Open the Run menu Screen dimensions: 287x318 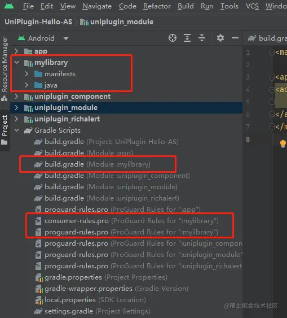207,6
